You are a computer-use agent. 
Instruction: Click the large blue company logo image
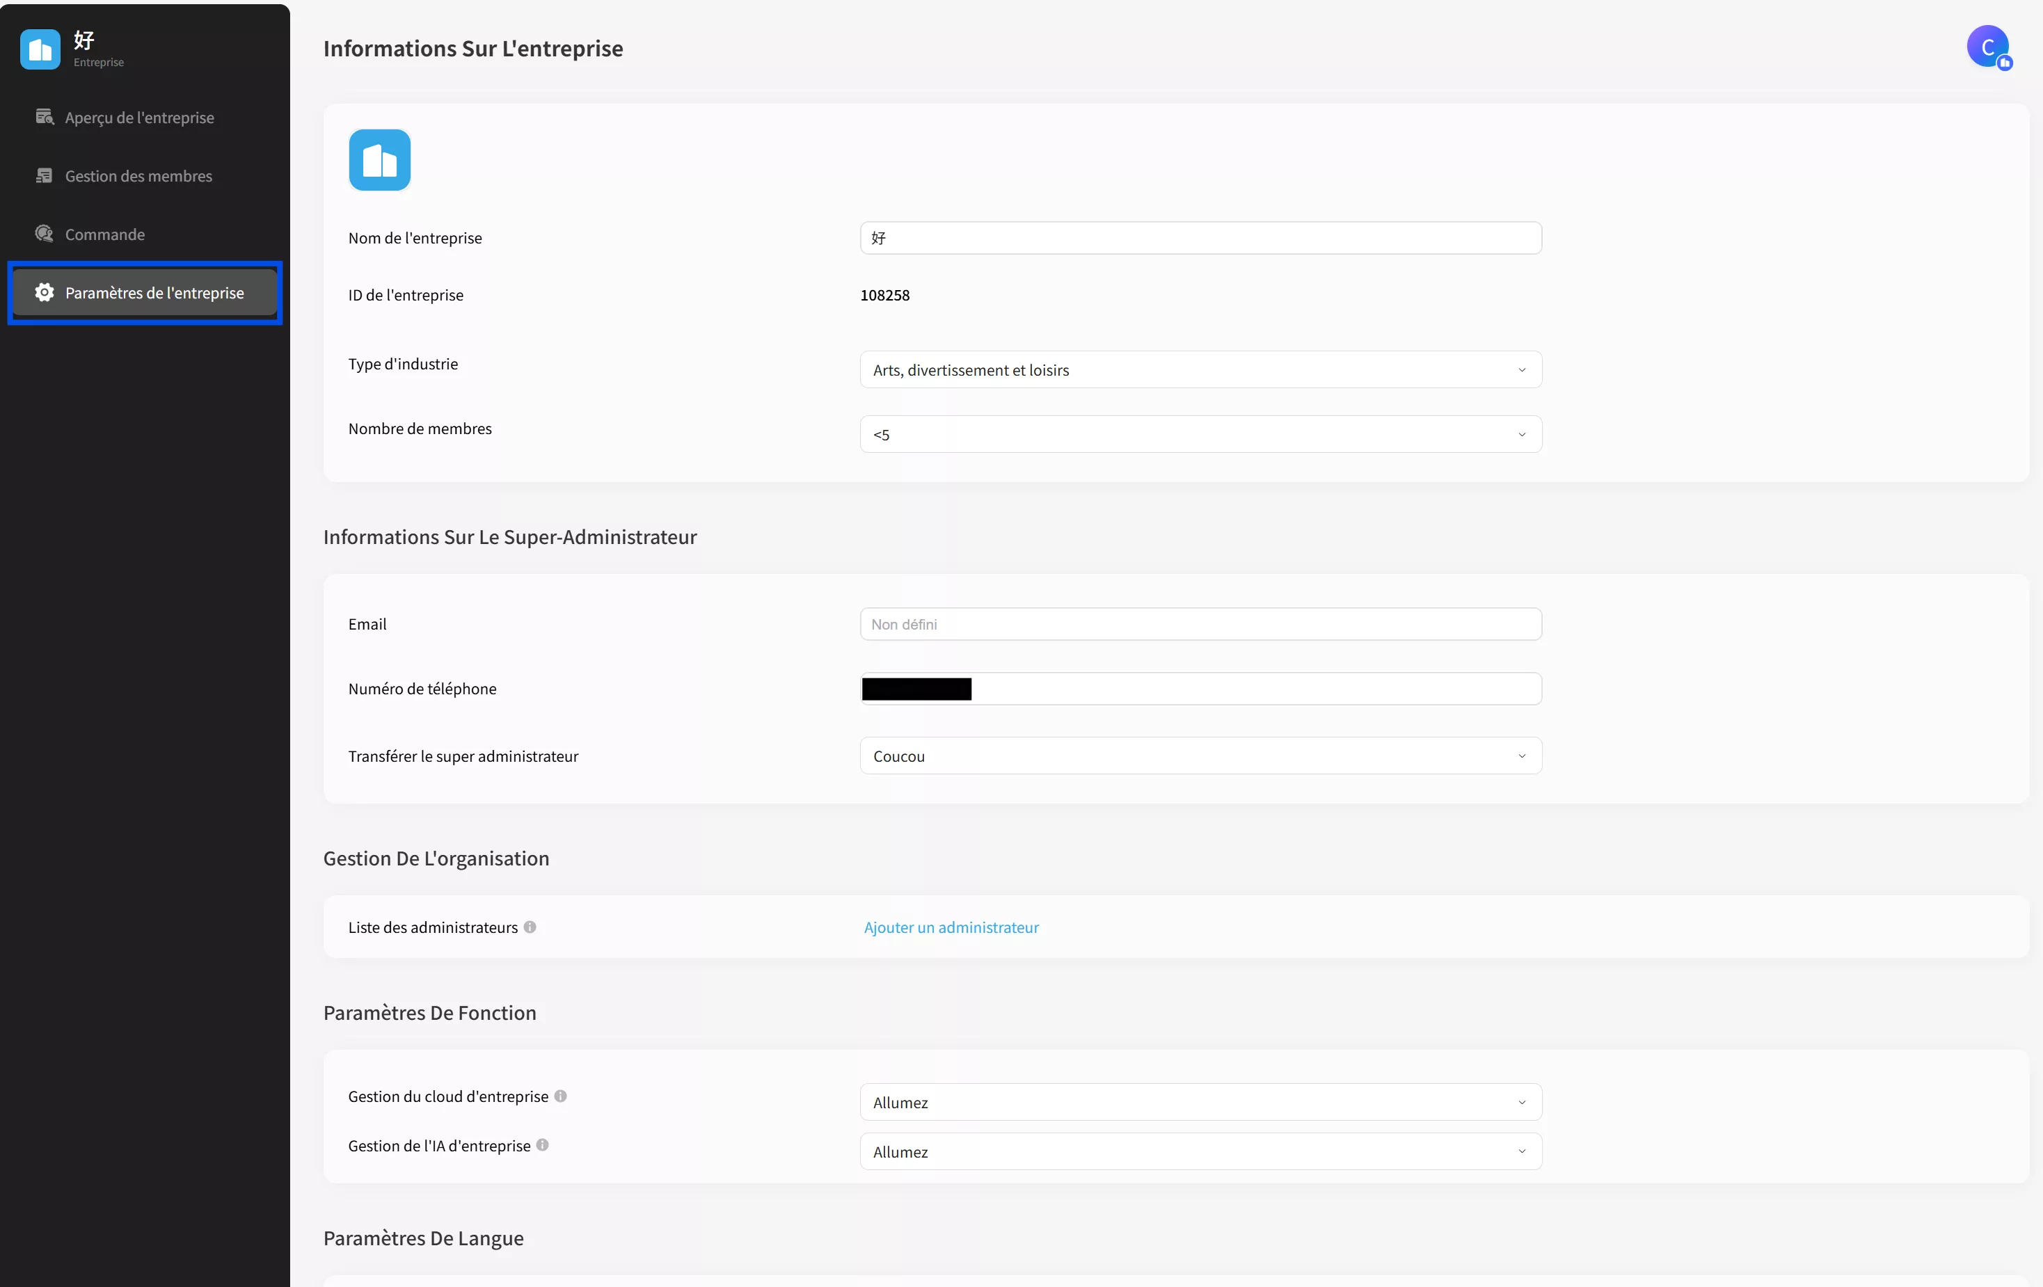tap(379, 159)
